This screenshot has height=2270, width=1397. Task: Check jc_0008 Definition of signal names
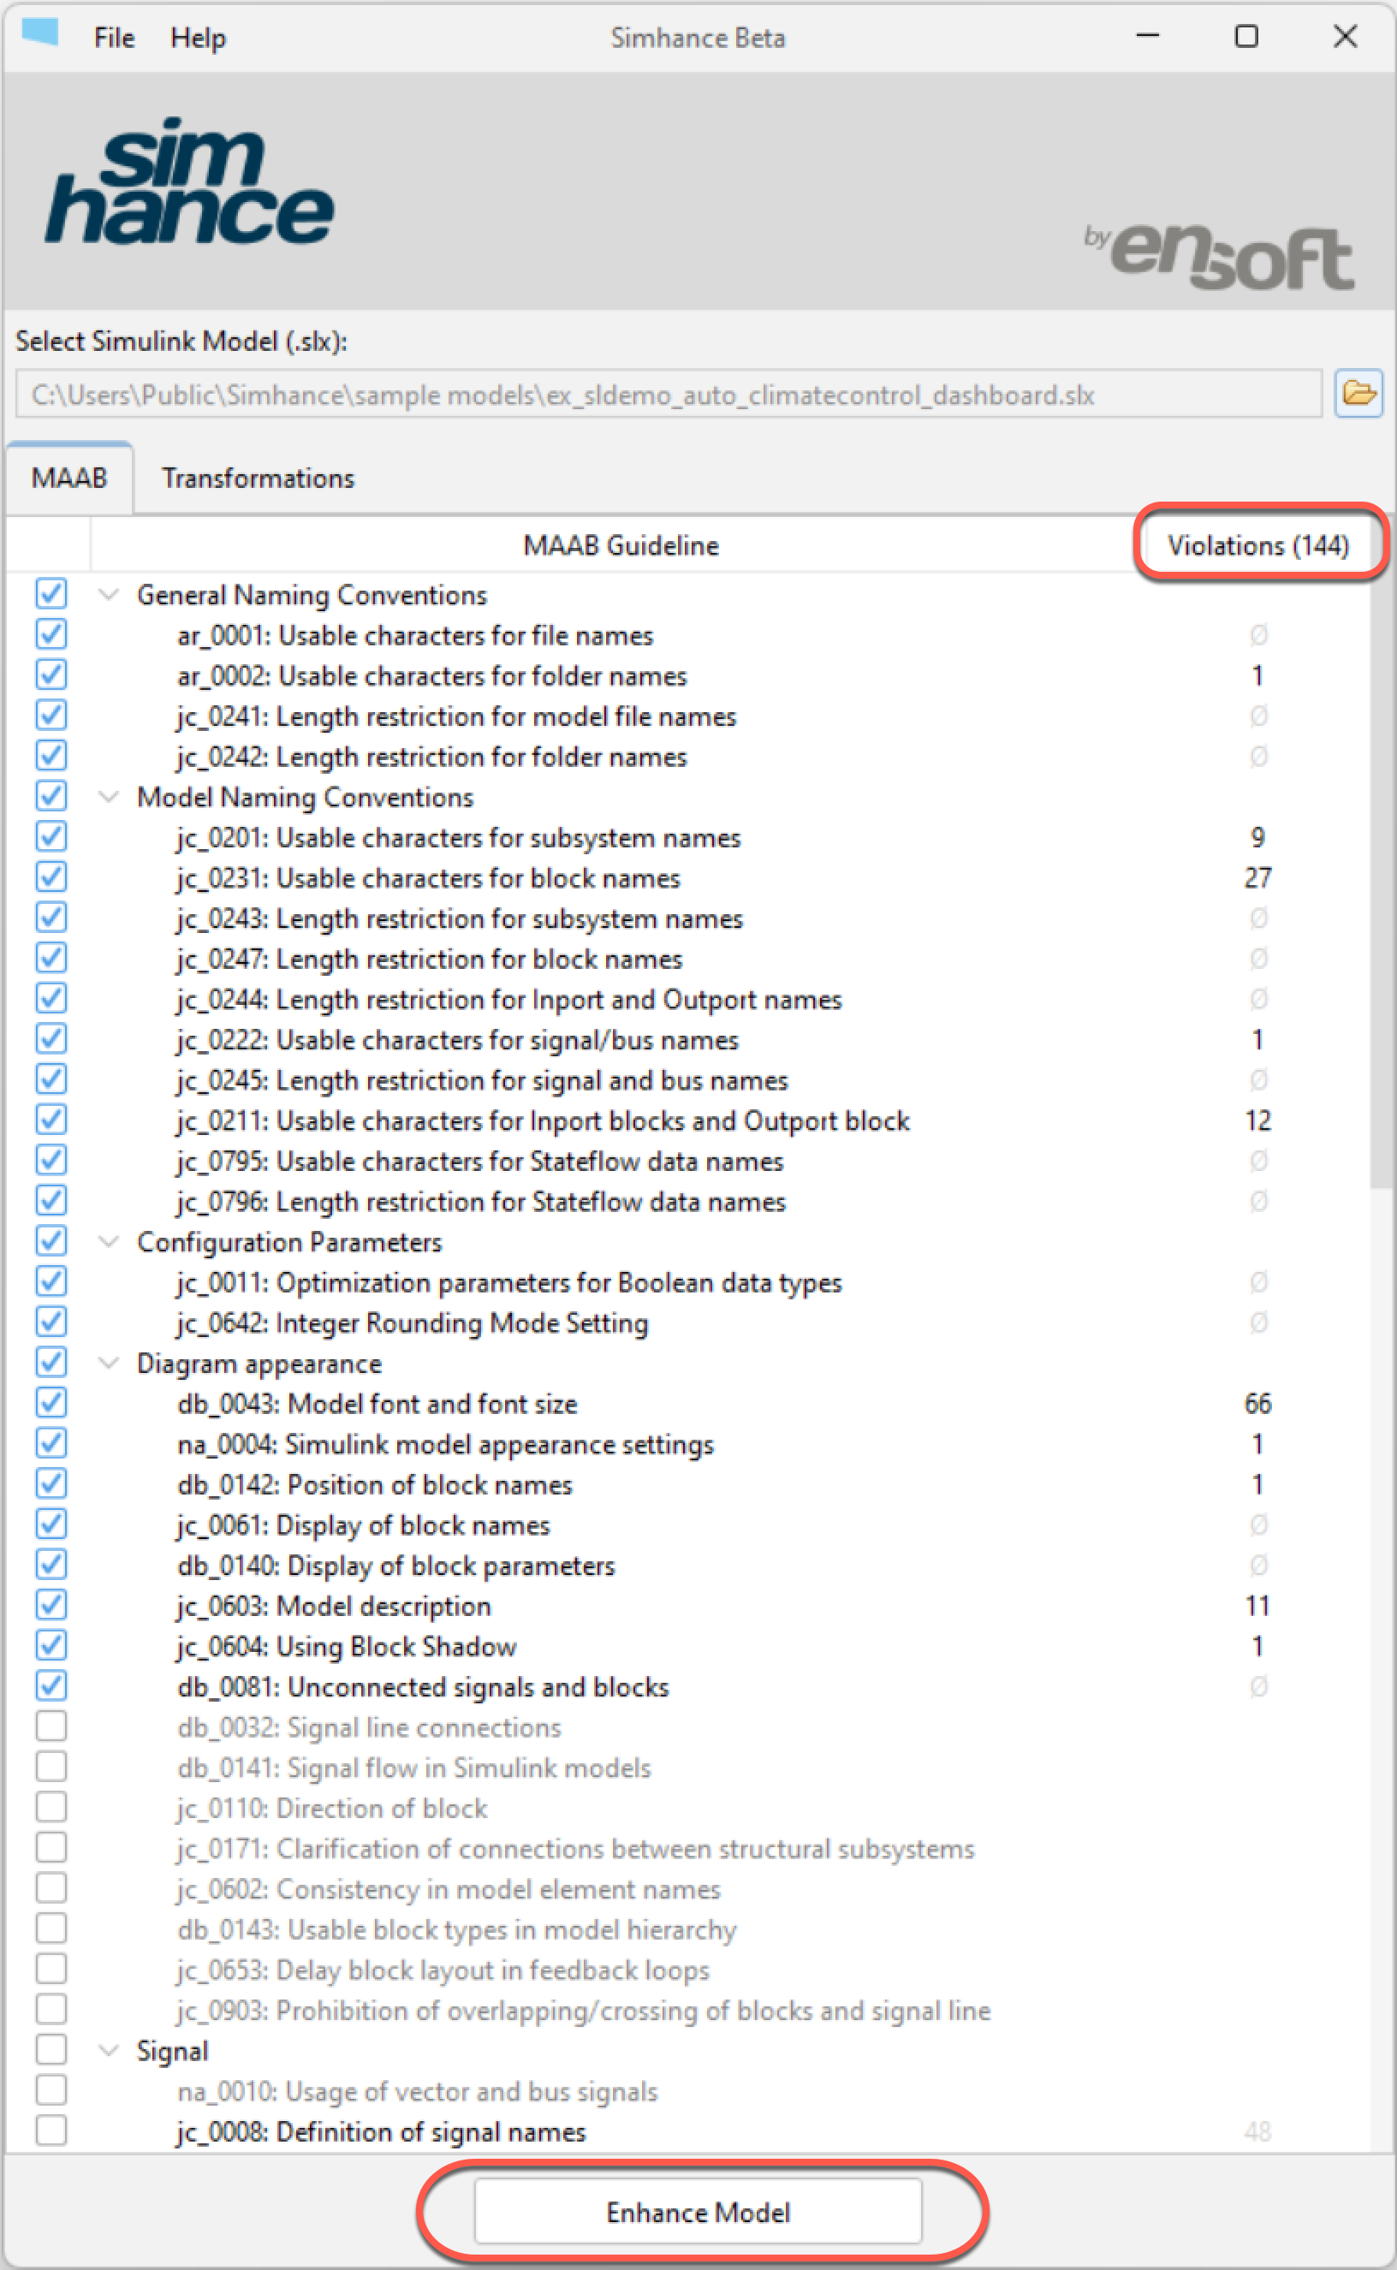[x=51, y=2130]
